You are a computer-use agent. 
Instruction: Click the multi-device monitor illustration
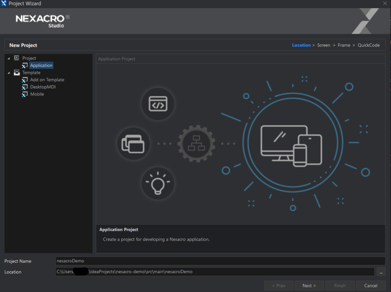coord(291,146)
